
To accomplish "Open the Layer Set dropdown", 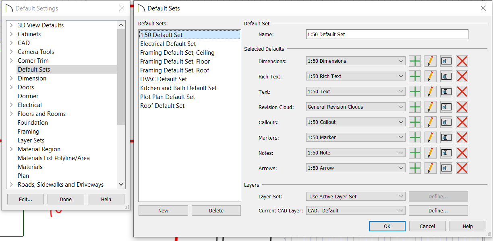I will pyautogui.click(x=356, y=197).
